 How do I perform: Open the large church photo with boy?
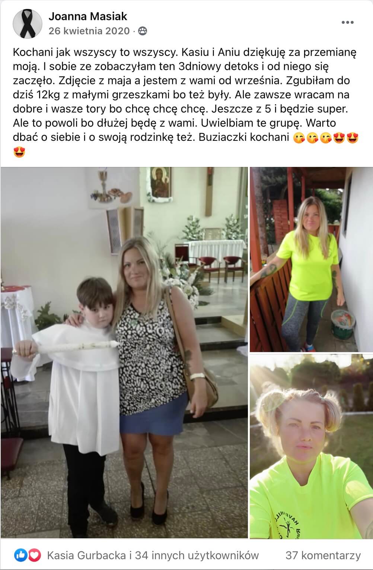click(x=124, y=352)
